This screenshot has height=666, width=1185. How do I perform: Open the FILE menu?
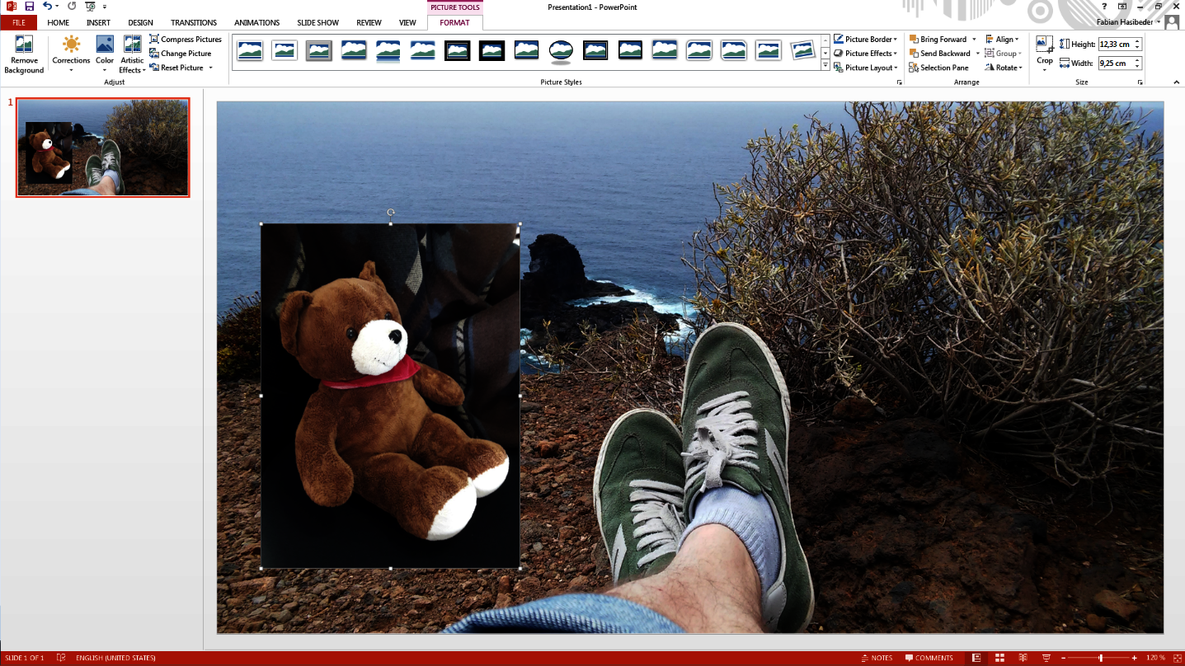(18, 22)
